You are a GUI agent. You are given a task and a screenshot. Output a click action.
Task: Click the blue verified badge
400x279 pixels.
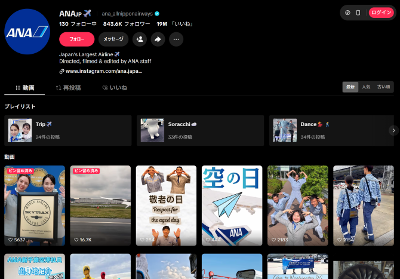click(157, 14)
